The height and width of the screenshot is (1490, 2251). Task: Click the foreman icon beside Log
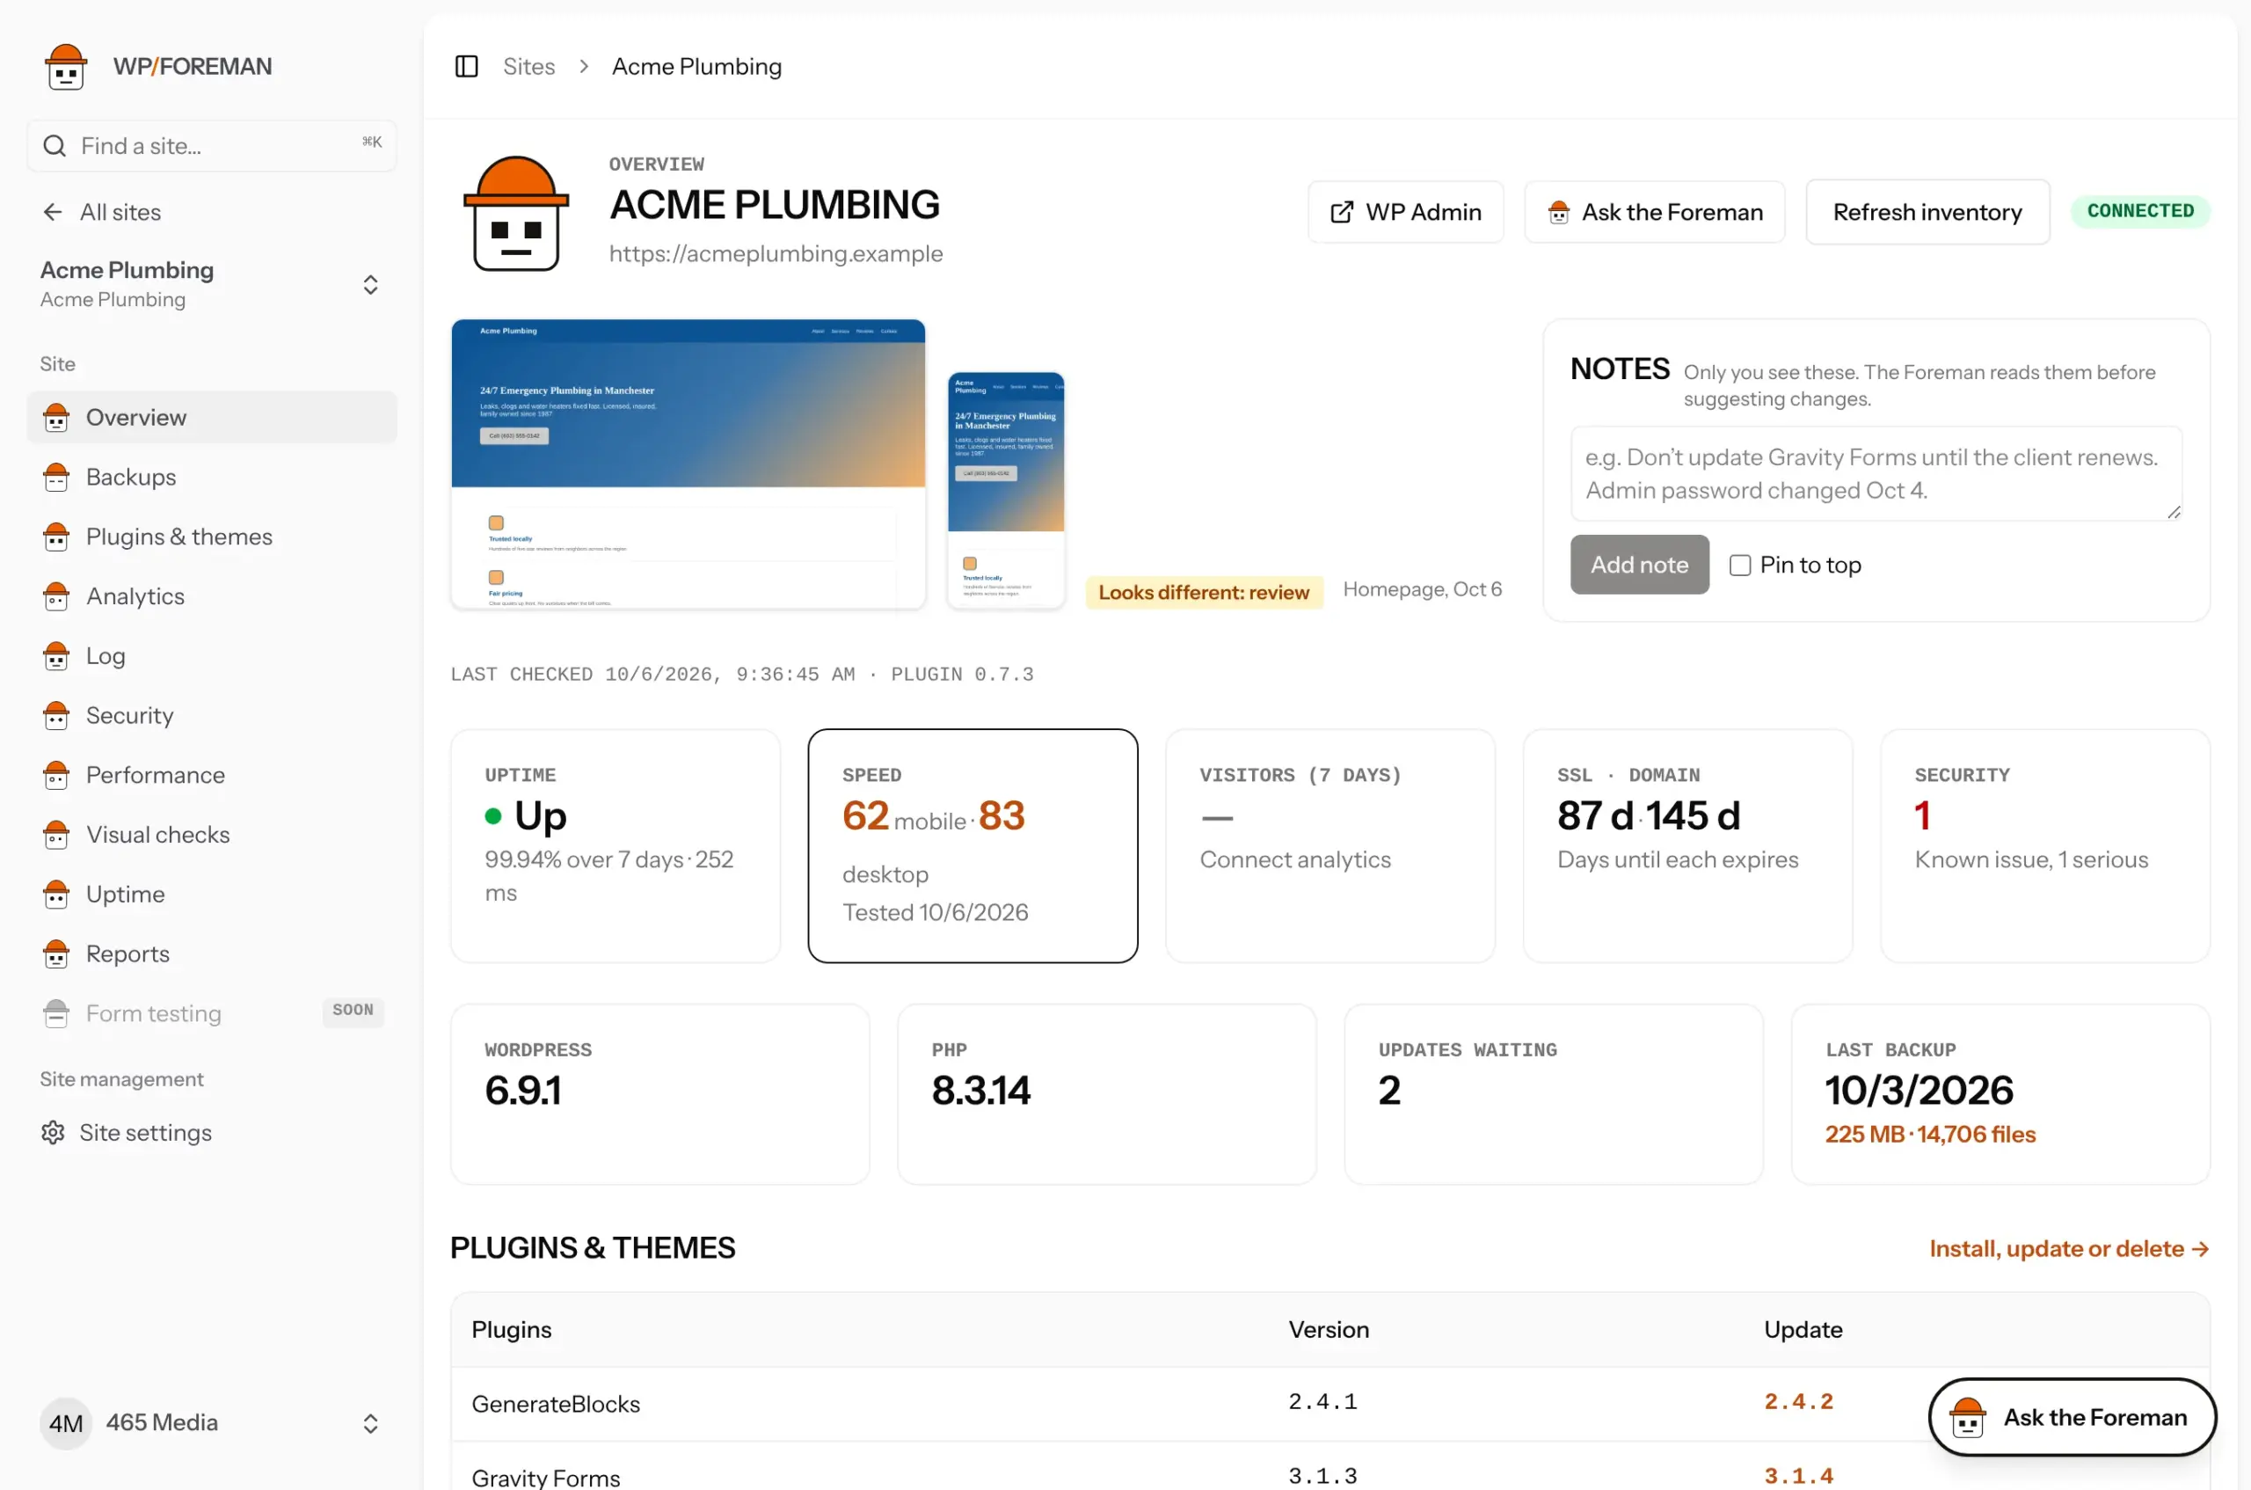56,655
